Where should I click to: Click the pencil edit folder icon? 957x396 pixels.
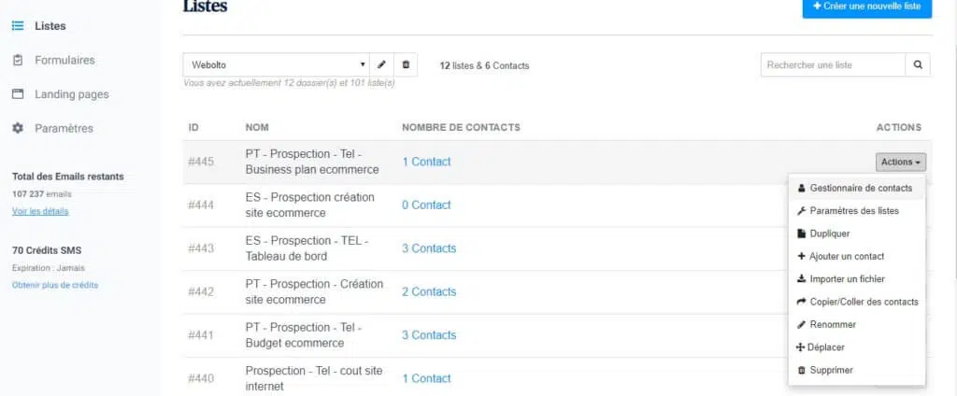coord(381,64)
